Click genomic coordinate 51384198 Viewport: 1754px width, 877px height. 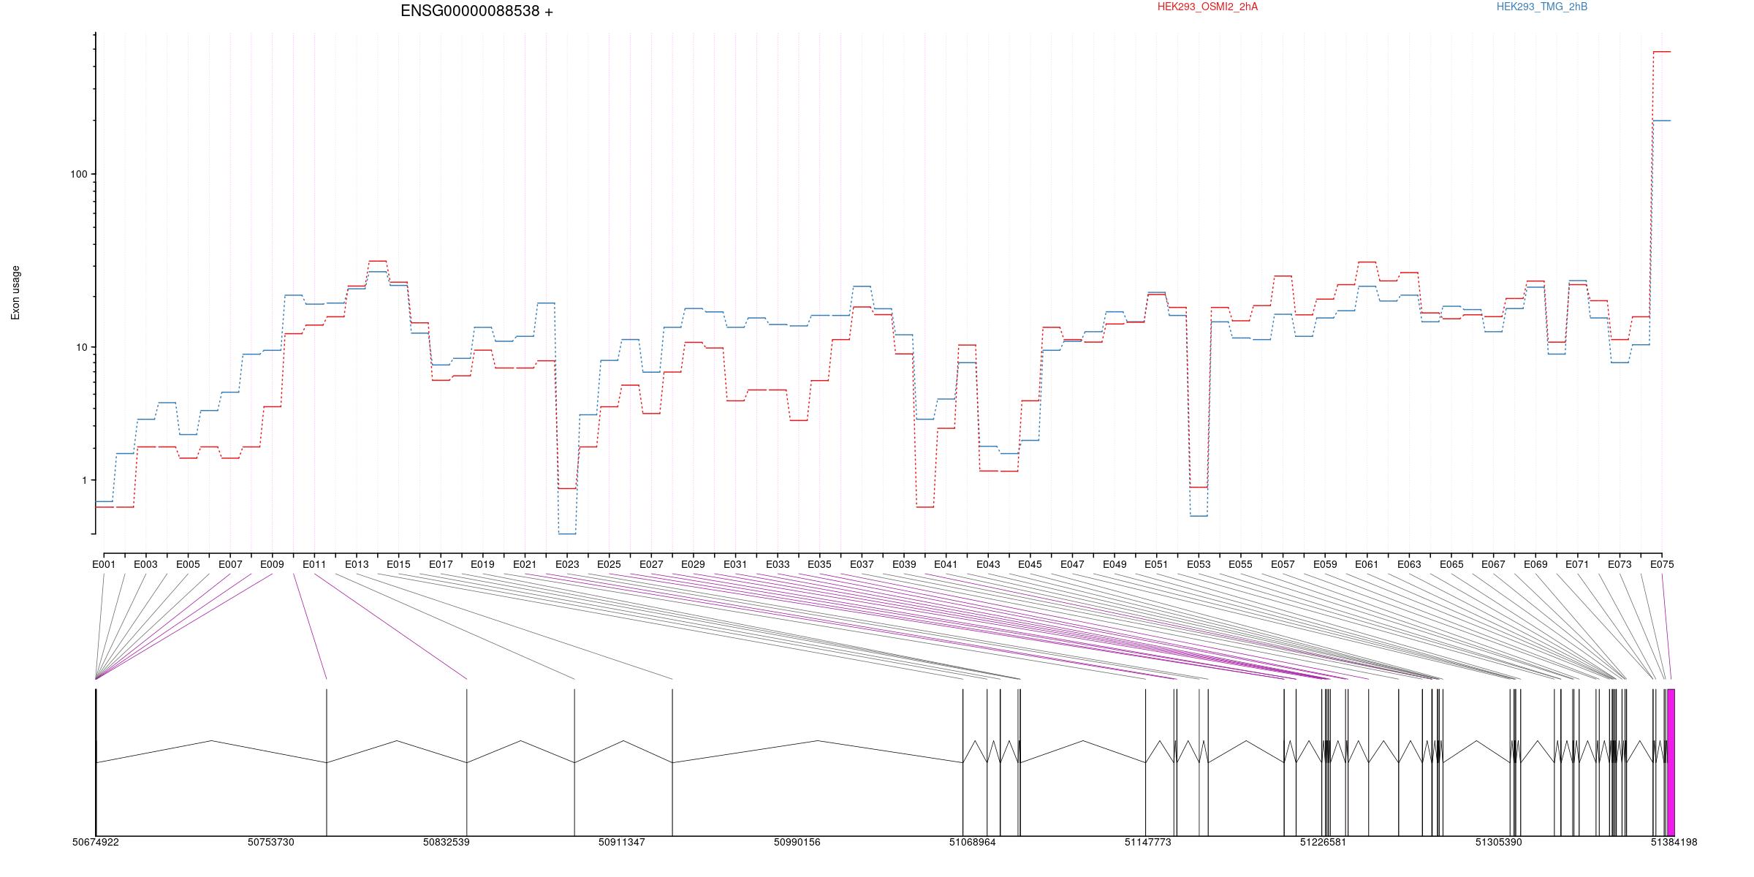(1674, 842)
